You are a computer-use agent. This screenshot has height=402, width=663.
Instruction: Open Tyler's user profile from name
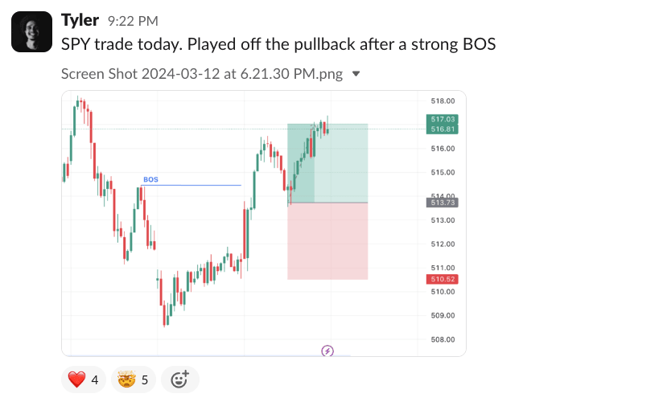point(80,19)
